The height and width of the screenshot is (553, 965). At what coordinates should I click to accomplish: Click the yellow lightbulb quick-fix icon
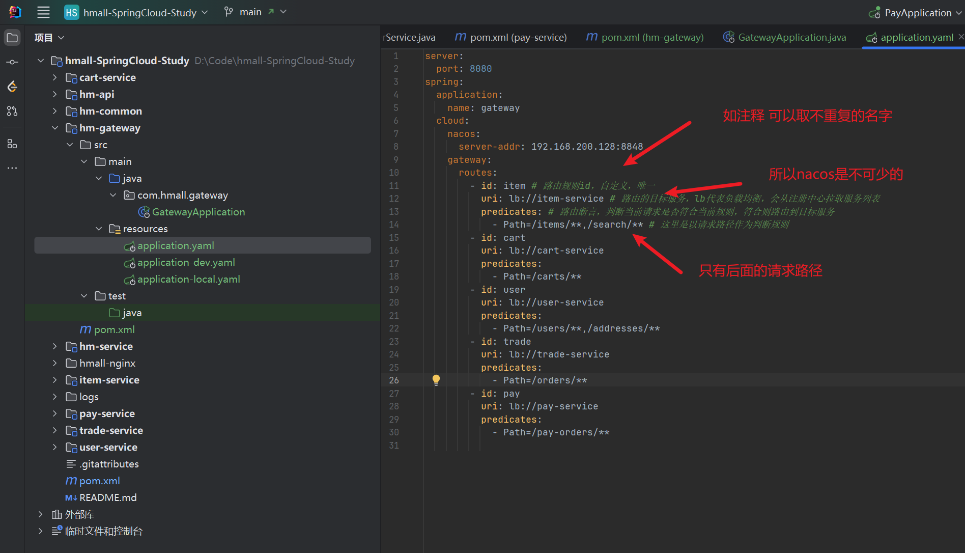(436, 380)
